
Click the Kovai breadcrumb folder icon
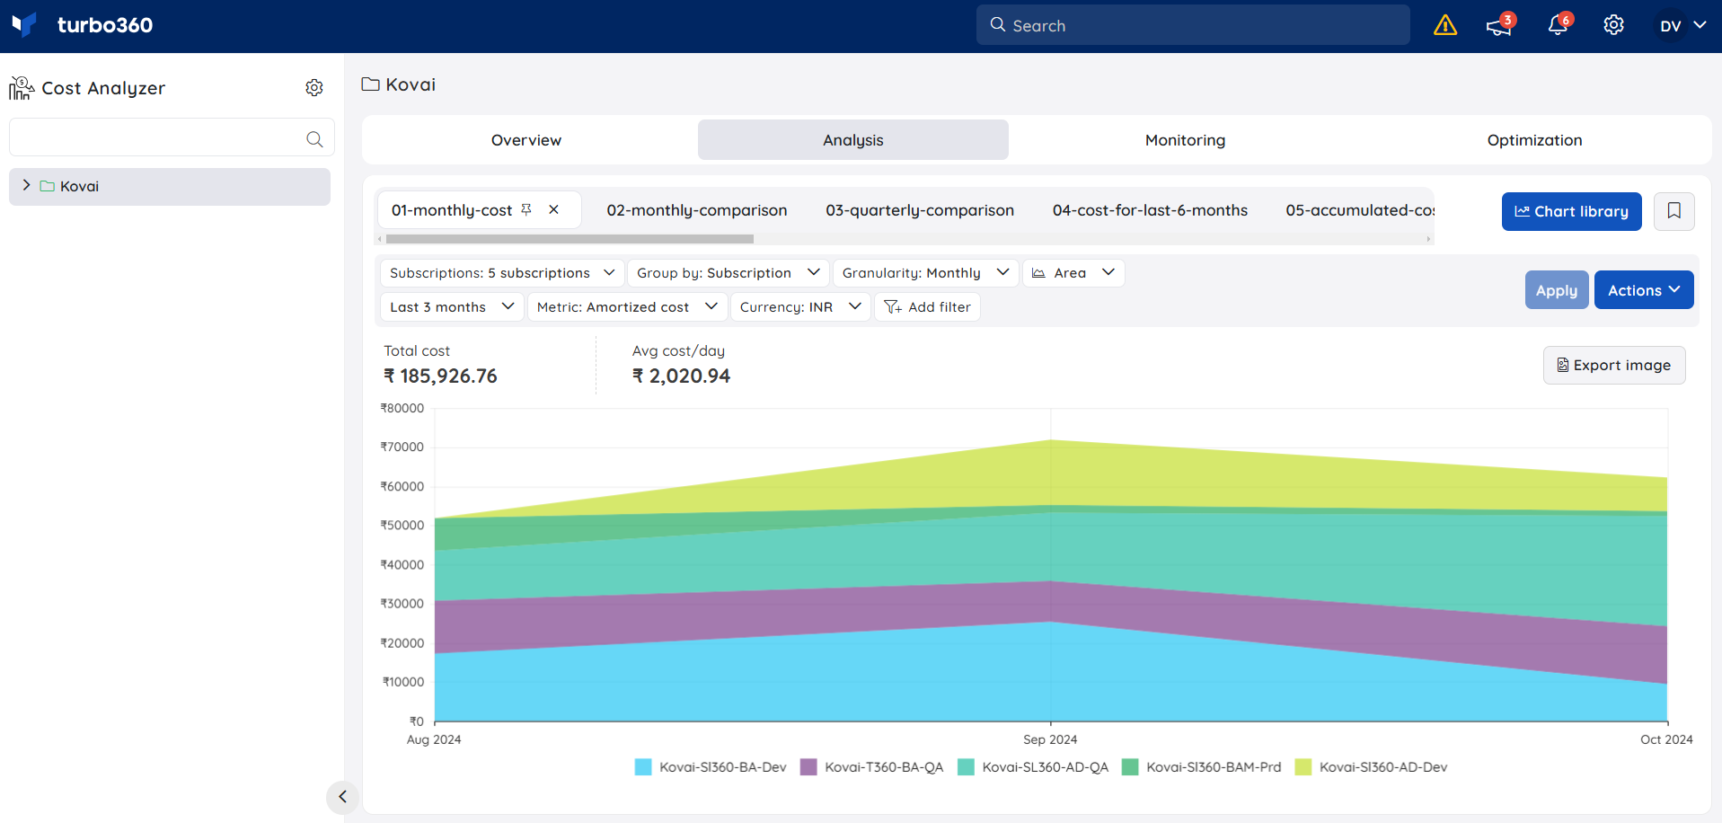[370, 84]
